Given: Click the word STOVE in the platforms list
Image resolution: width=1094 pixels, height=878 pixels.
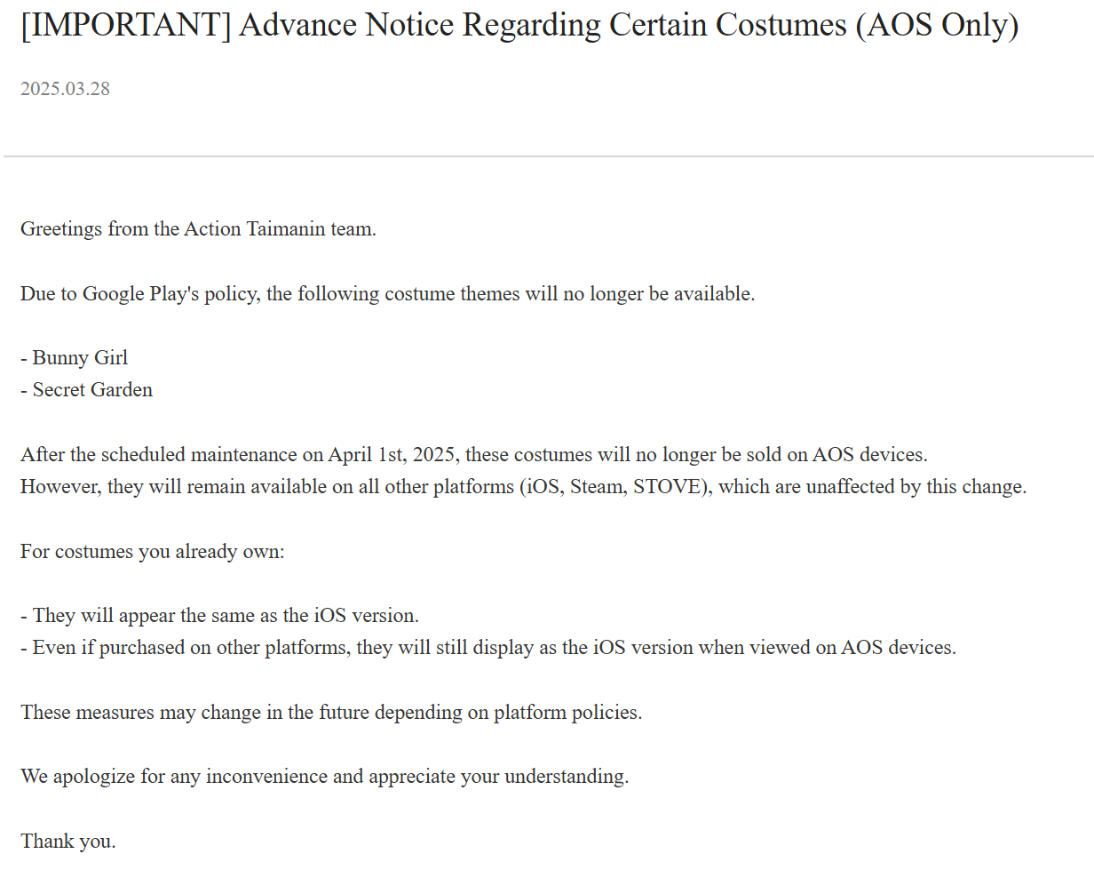Looking at the screenshot, I should click(x=669, y=487).
